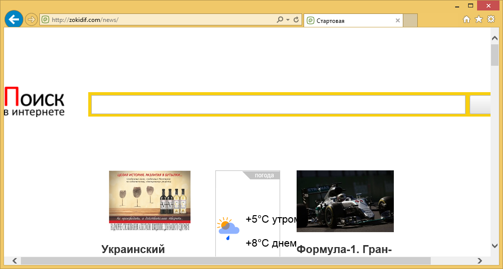Click the Refresh page icon

pyautogui.click(x=296, y=20)
